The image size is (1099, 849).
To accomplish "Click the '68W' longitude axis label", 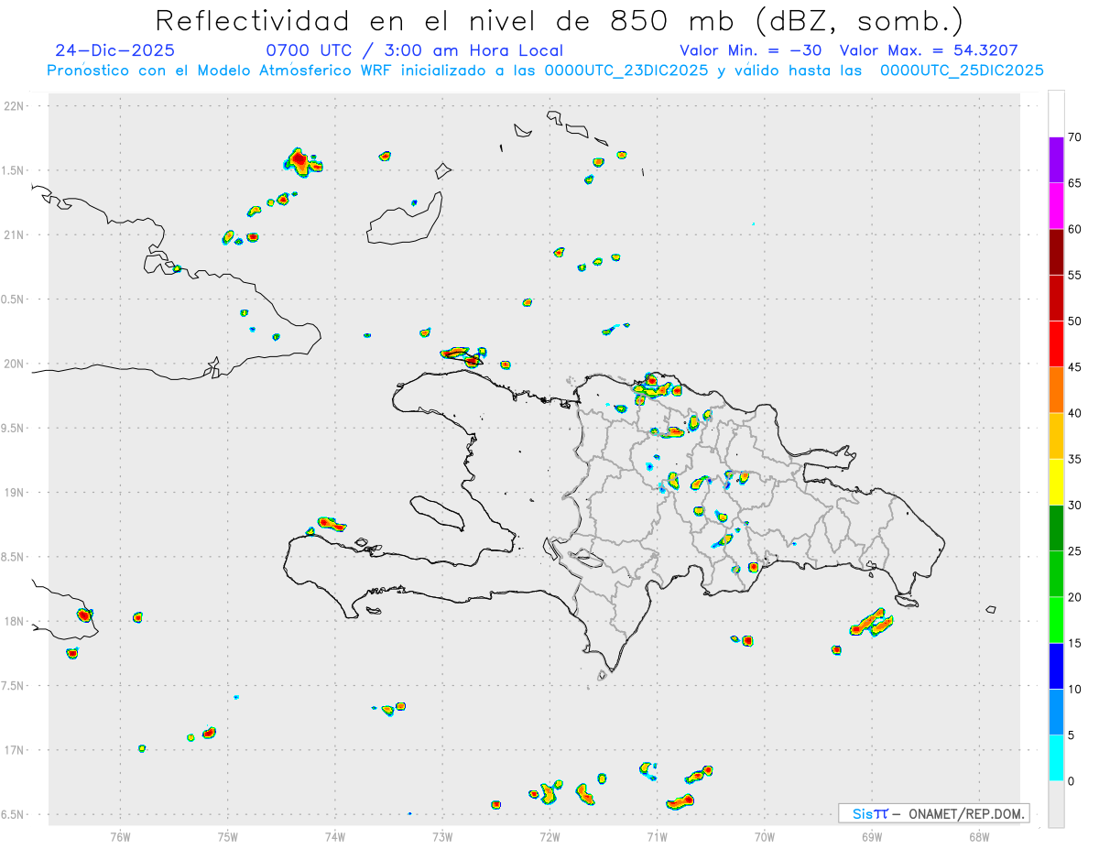I will [x=979, y=836].
